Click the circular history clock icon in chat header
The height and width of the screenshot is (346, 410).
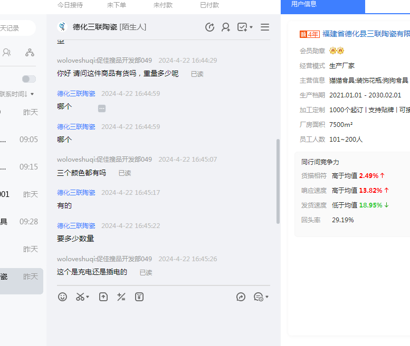[210, 27]
